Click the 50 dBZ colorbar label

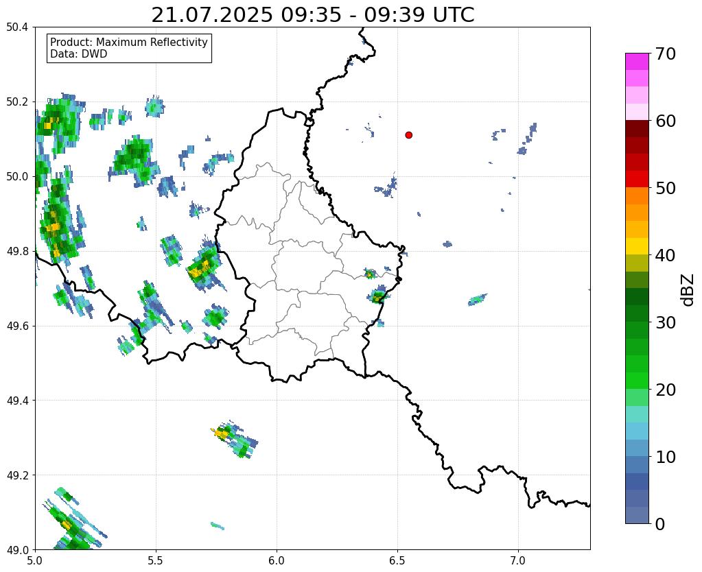pos(665,188)
